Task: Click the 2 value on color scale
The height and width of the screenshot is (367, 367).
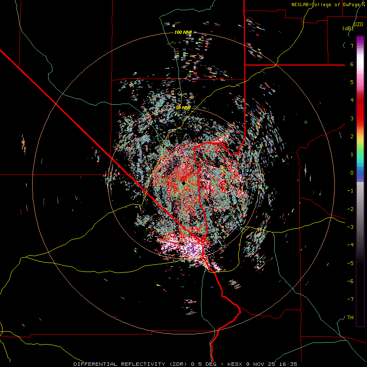Action: point(352,137)
